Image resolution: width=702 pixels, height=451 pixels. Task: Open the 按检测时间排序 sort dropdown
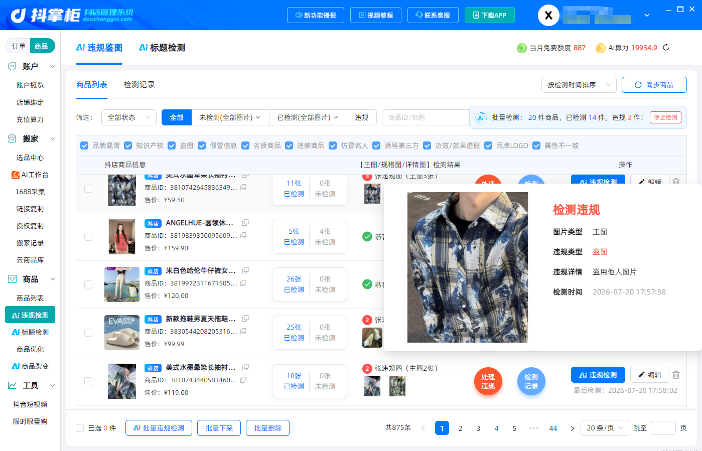[x=579, y=85]
